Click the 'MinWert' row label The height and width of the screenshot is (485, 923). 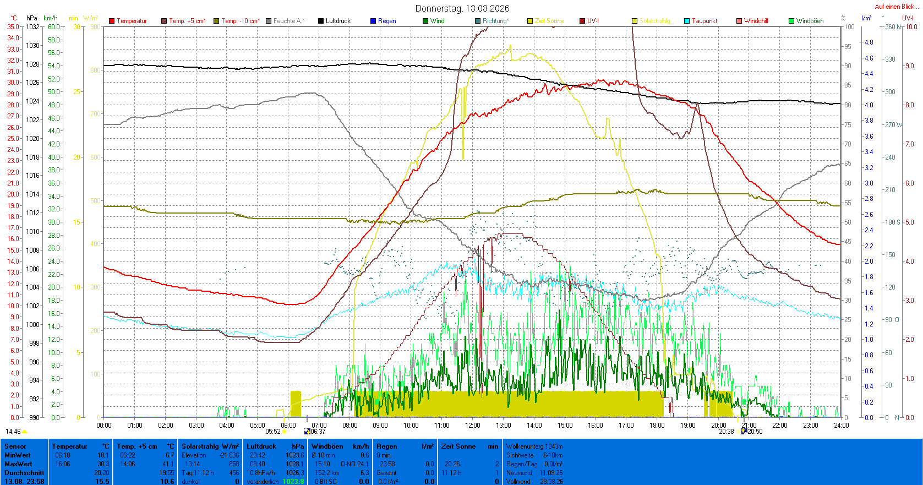pyautogui.click(x=18, y=455)
